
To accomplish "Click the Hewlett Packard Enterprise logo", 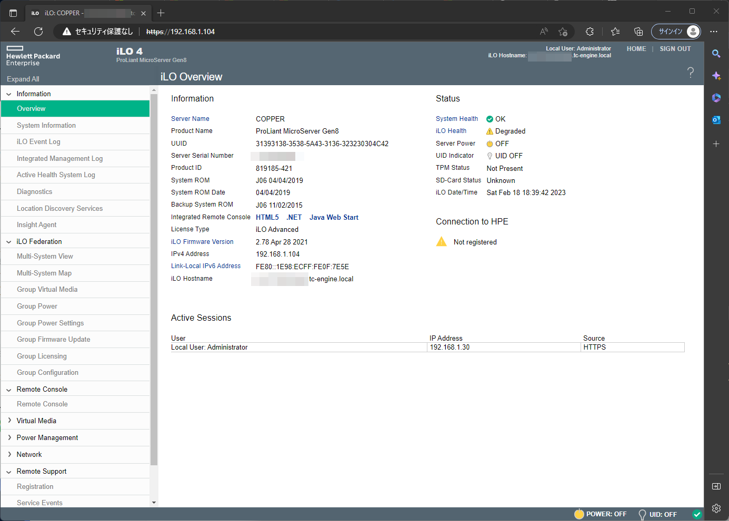I will click(33, 56).
